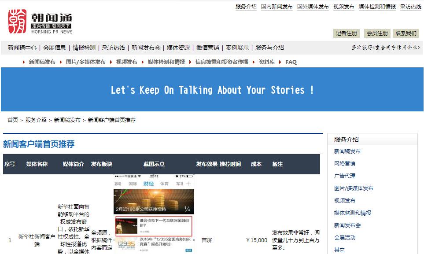Click the 记者注册 button
424x254 pixels.
click(347, 33)
